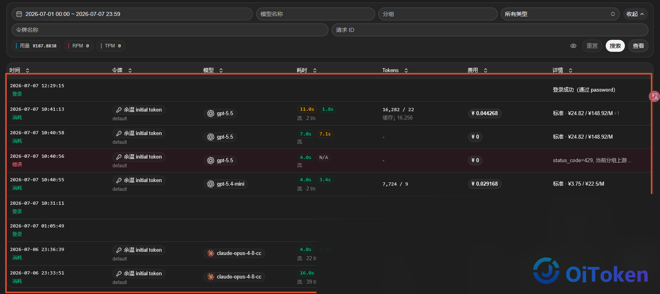Click the OpenAI icon in the gpt-5.4-mini row
660x294 pixels.
[211, 184]
